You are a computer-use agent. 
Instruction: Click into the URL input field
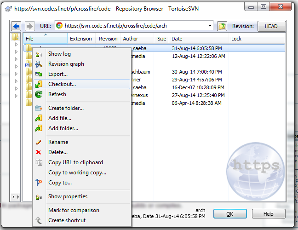tap(133, 26)
